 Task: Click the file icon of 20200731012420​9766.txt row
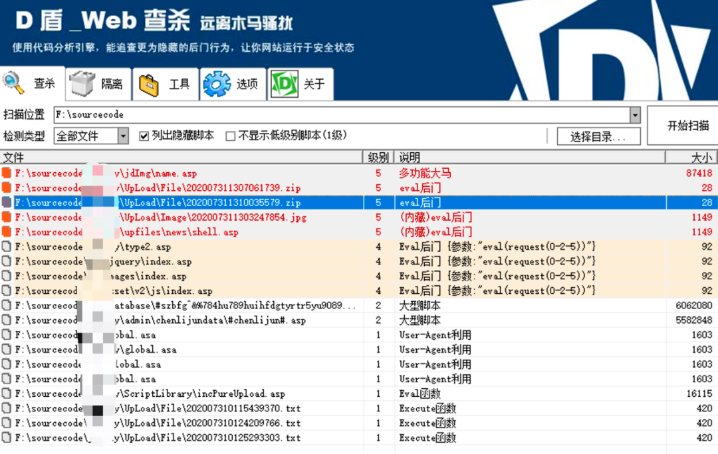pyautogui.click(x=7, y=422)
